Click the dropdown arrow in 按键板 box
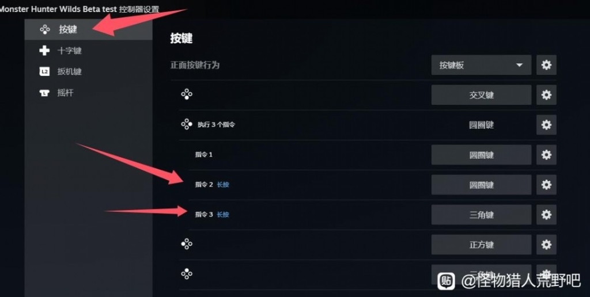Viewport: 590px width, 297px height. (x=519, y=65)
